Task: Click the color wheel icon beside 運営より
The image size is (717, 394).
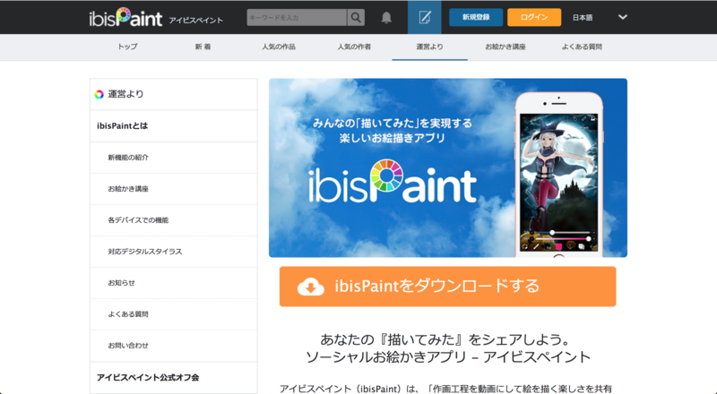Action: coord(99,94)
